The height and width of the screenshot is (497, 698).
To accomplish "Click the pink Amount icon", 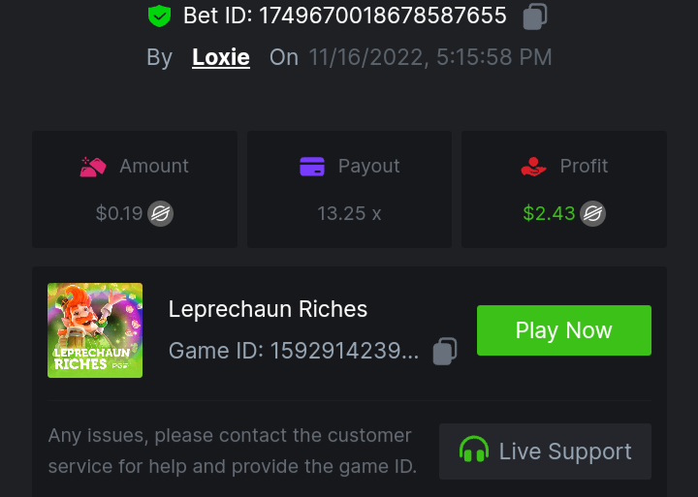I will point(93,167).
